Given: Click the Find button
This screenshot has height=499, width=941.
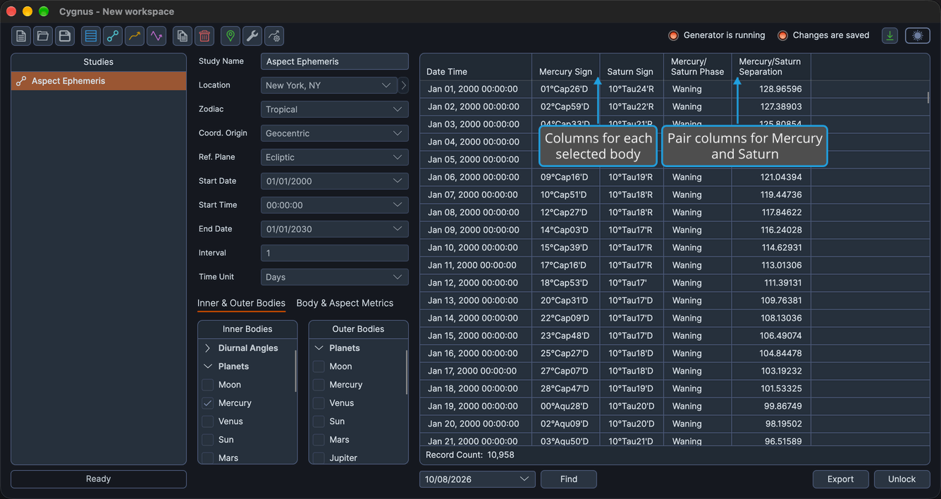Looking at the screenshot, I should pos(569,479).
